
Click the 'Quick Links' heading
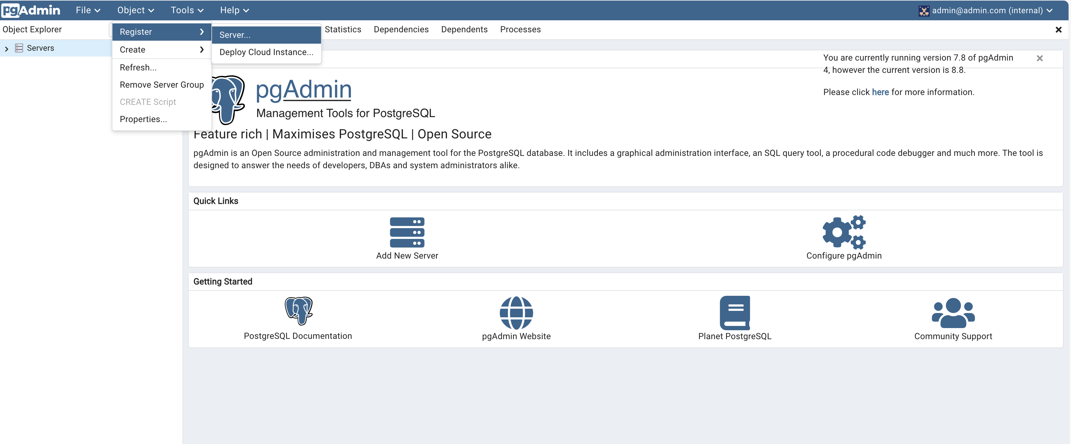coord(216,201)
